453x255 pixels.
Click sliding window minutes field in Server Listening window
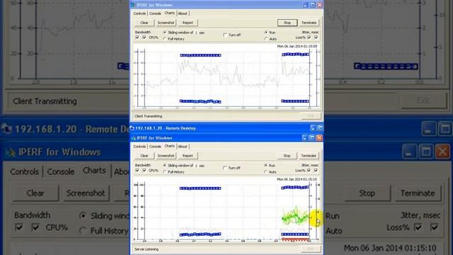click(x=196, y=166)
